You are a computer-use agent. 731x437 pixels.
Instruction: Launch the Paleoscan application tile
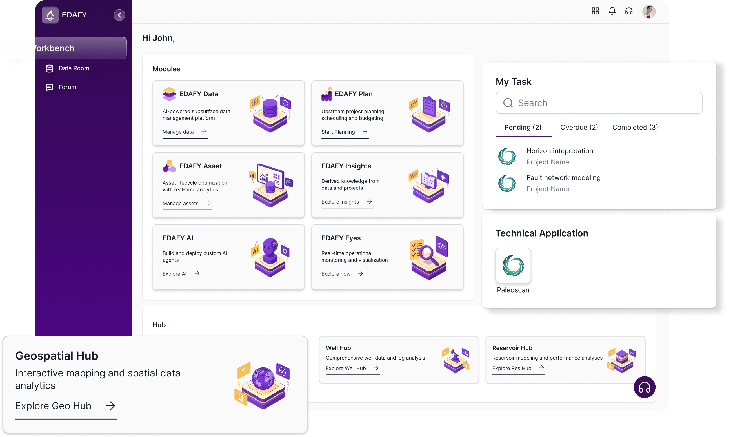pos(513,265)
